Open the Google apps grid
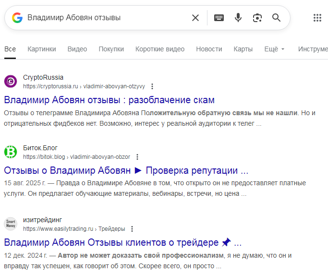This screenshot has width=328, height=274. click(x=317, y=18)
